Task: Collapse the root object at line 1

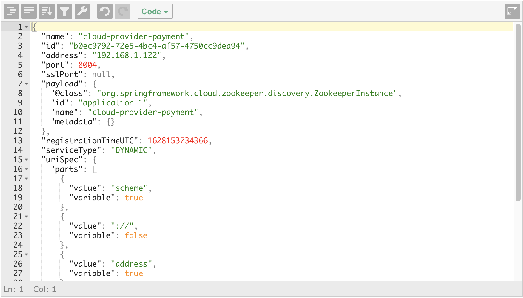Action: point(26,27)
